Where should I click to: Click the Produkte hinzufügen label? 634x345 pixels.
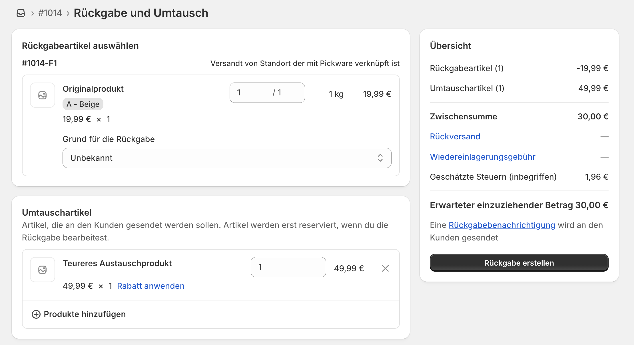click(85, 314)
